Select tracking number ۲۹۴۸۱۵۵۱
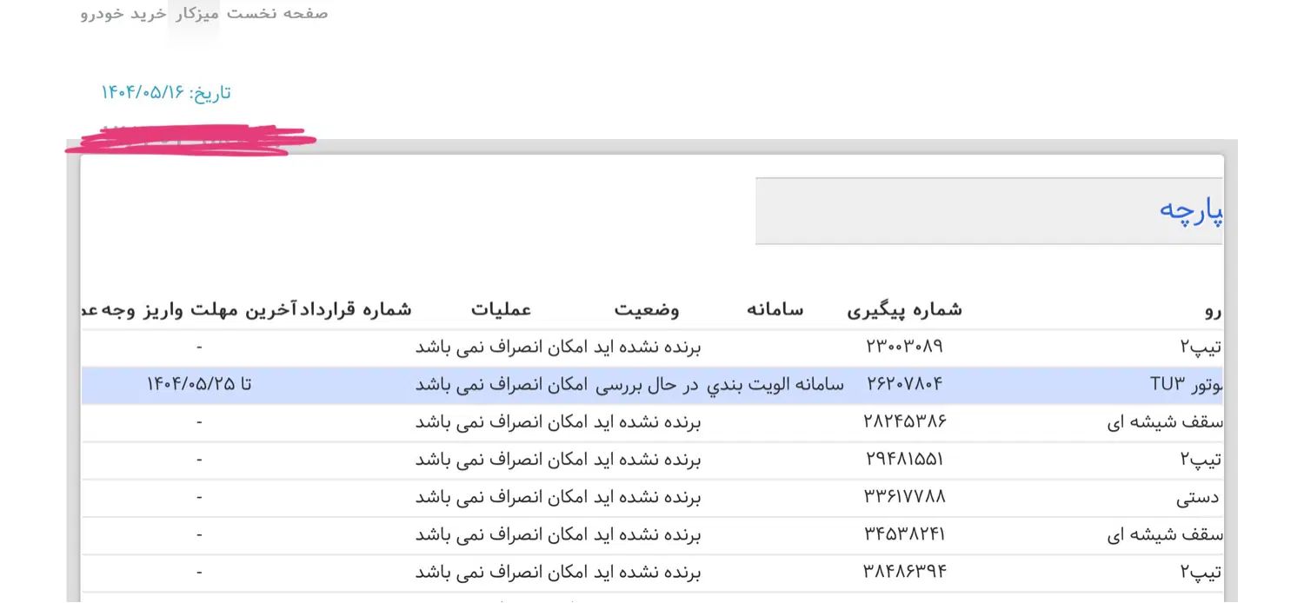Screen dimensions: 1304x603 click(904, 459)
